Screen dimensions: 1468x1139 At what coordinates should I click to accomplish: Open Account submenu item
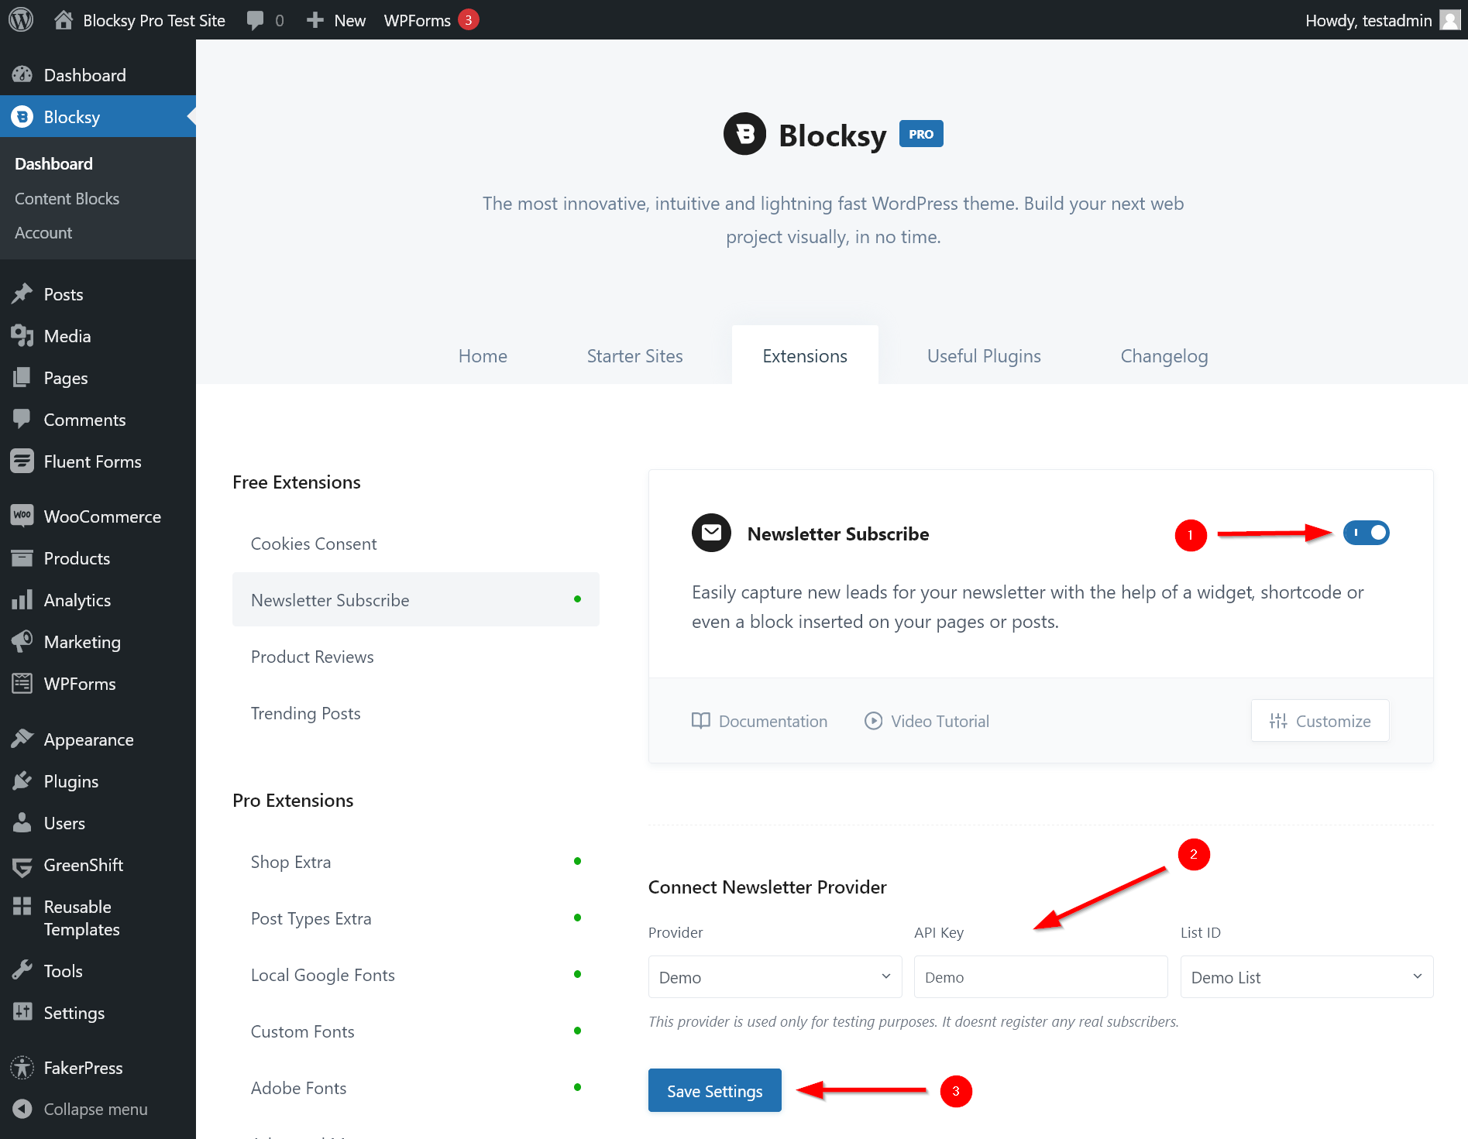(43, 233)
